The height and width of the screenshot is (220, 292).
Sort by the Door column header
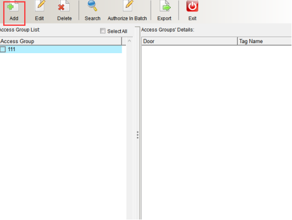(189, 41)
